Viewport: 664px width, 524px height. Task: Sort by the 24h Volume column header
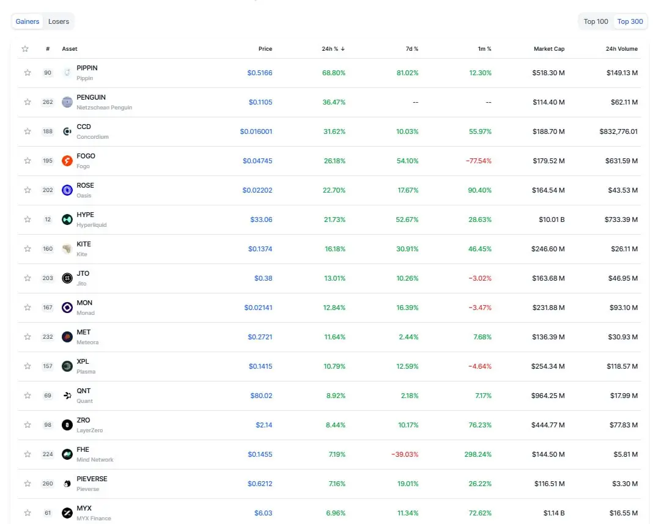pyautogui.click(x=622, y=49)
